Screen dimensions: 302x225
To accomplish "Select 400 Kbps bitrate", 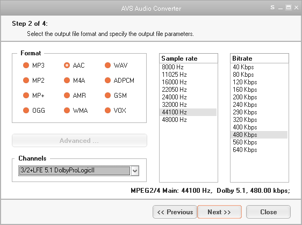I will tap(259, 127).
